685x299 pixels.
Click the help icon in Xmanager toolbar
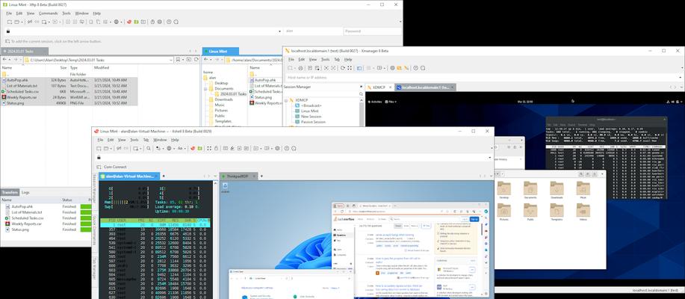click(415, 68)
